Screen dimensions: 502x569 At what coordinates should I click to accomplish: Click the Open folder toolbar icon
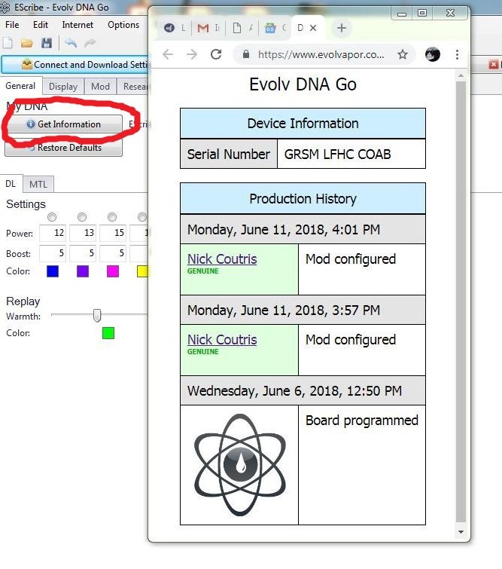(27, 44)
